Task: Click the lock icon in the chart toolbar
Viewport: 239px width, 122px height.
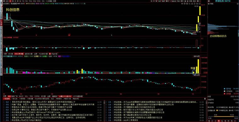Action: [194, 3]
